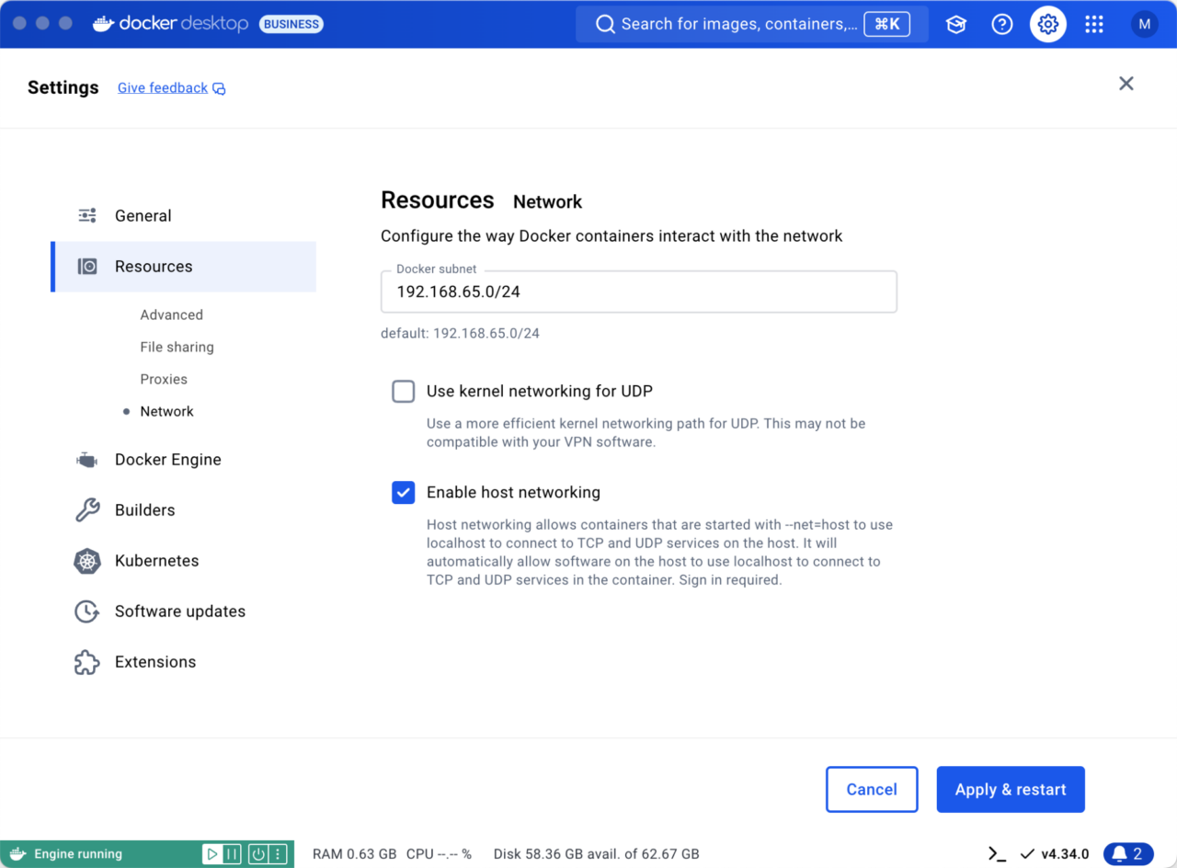
Task: Open more engine options via three-dot icon
Action: [279, 853]
